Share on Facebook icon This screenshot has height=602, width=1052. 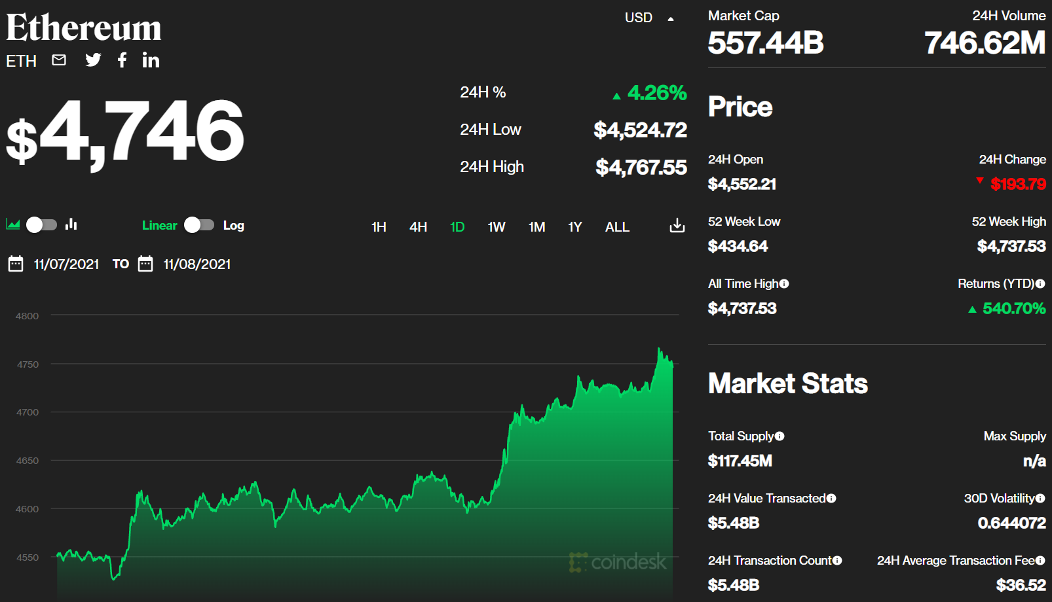pyautogui.click(x=122, y=60)
